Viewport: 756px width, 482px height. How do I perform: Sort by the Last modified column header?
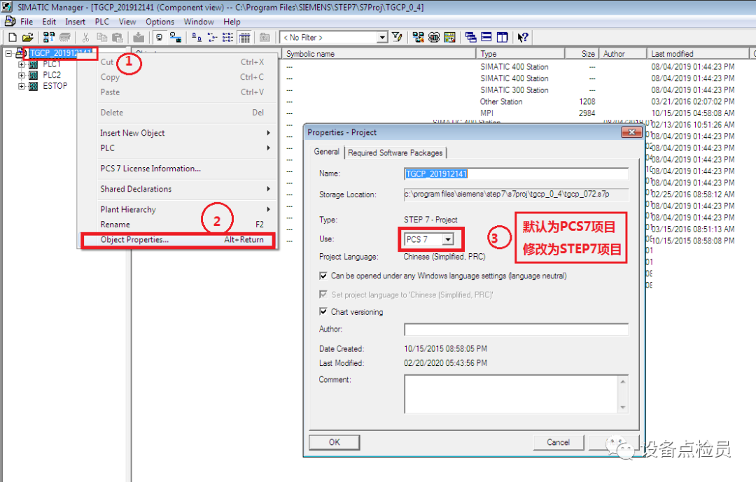(x=697, y=53)
